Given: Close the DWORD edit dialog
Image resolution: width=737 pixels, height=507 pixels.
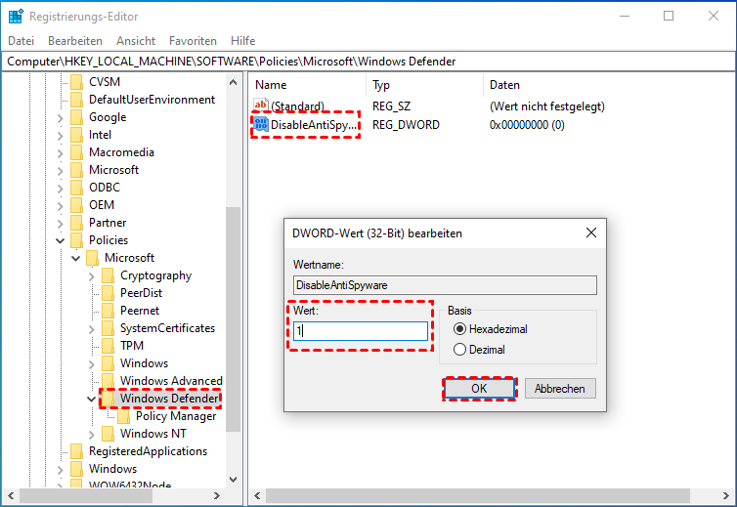Looking at the screenshot, I should click(x=589, y=233).
